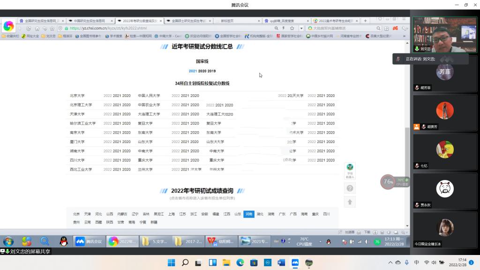Click the Windows 11 Start button

172,262
